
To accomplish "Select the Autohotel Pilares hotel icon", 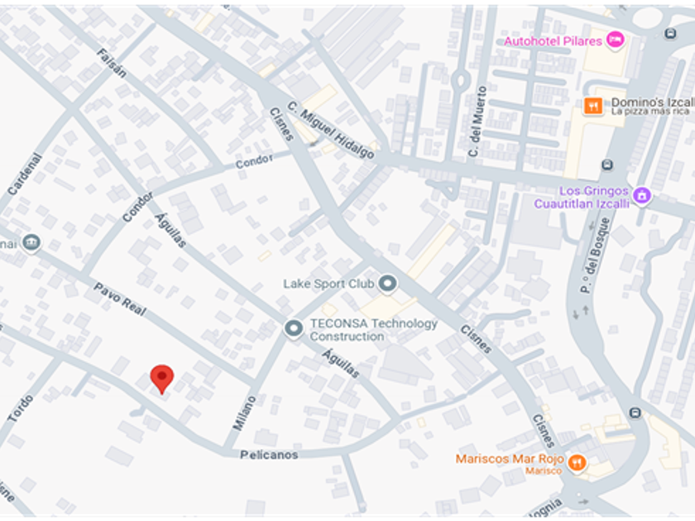I will pos(615,40).
